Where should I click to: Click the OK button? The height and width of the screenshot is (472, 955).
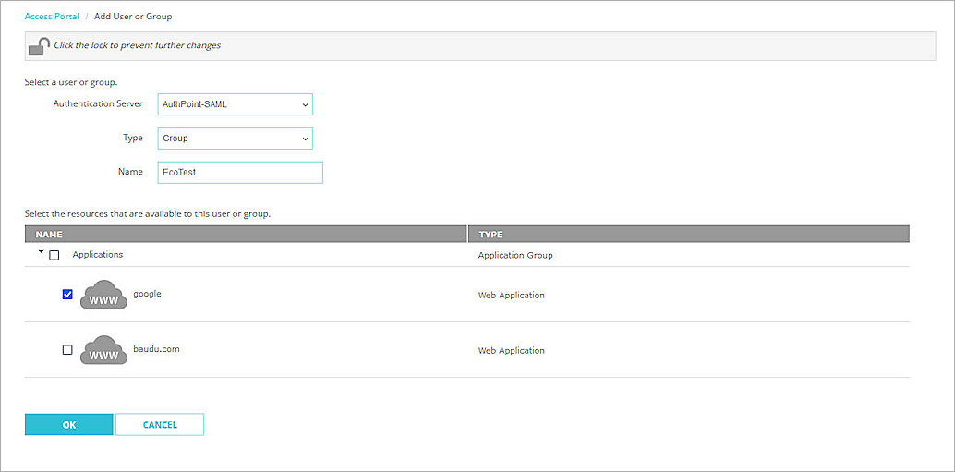point(69,425)
